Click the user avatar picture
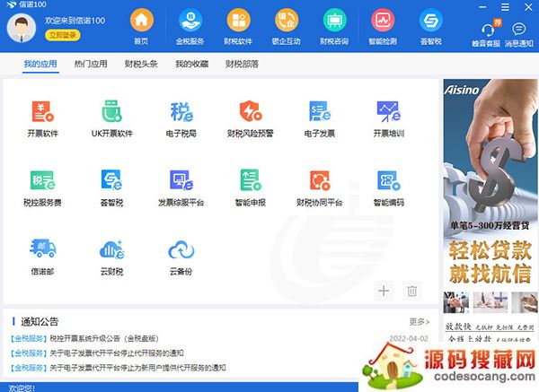The height and width of the screenshot is (392, 539). pos(22,28)
